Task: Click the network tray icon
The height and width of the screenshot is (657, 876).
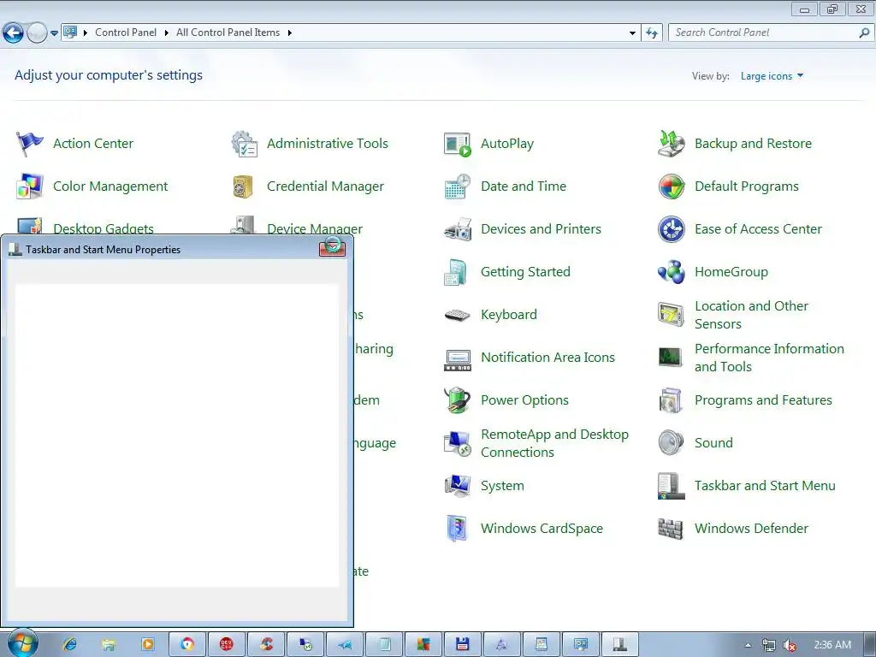Action: (x=769, y=645)
